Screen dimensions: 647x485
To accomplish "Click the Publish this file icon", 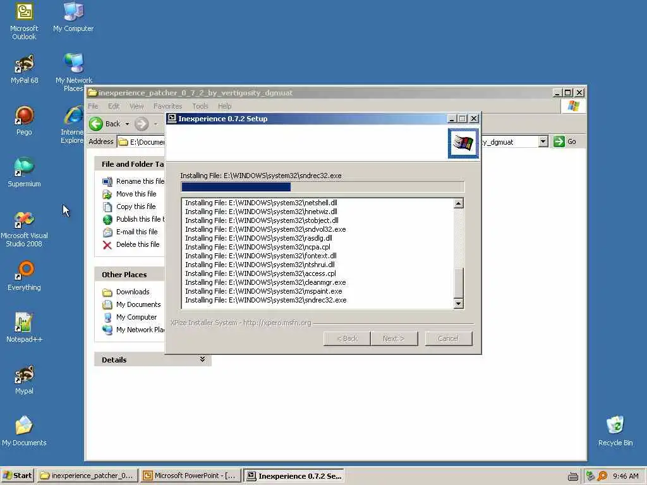I will [x=107, y=219].
